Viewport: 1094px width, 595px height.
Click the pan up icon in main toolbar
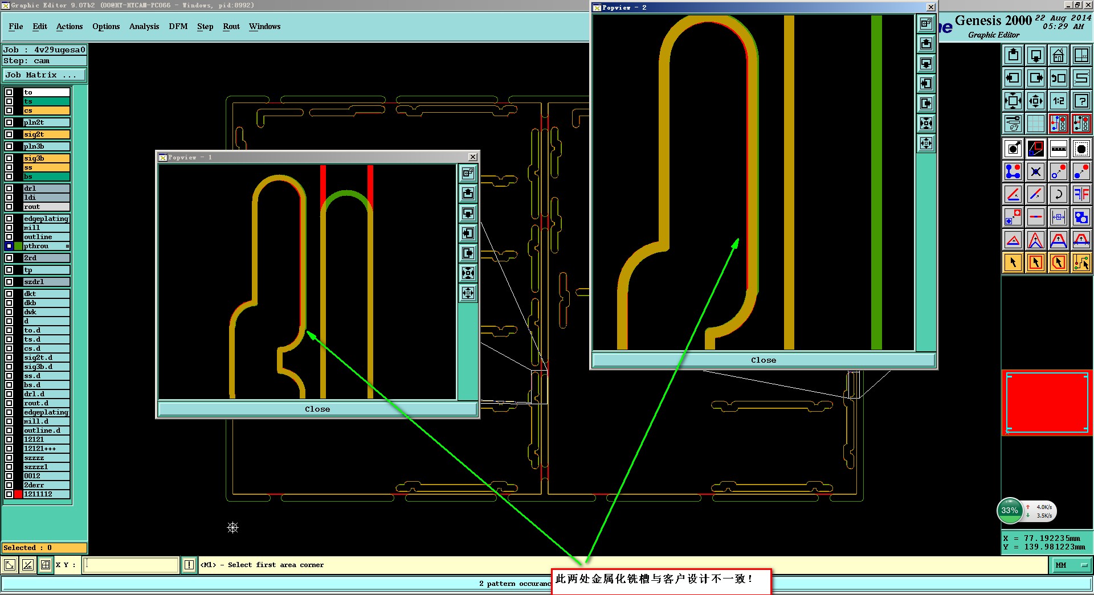(x=1013, y=55)
